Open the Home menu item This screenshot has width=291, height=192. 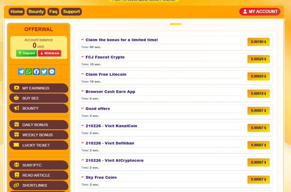pos(17,12)
